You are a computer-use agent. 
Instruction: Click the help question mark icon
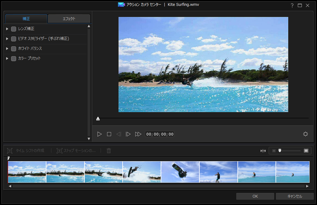292,6
